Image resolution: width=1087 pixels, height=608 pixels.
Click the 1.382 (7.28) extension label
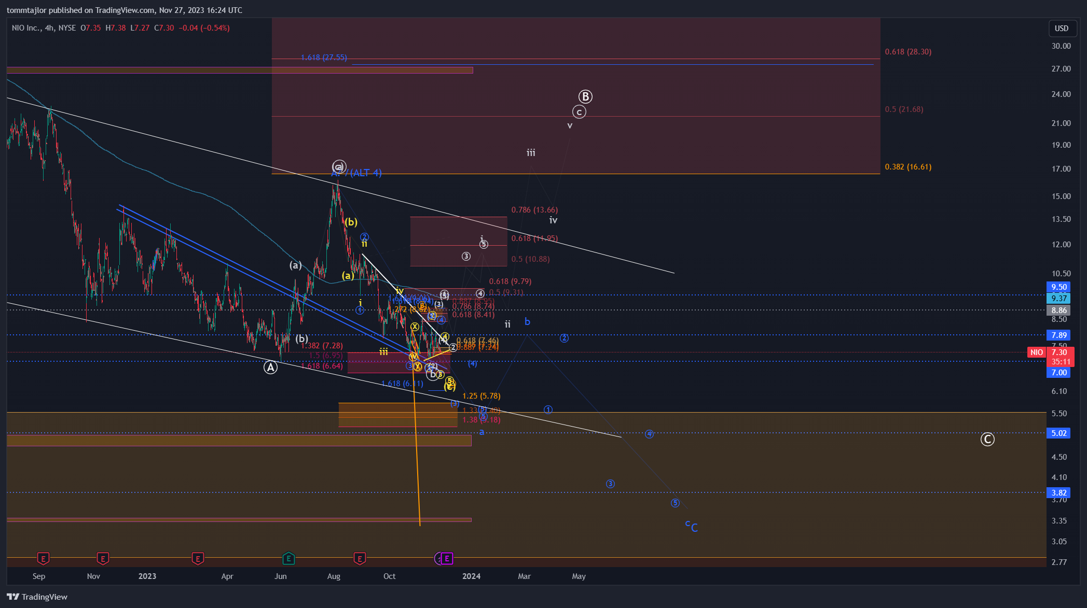click(x=322, y=346)
